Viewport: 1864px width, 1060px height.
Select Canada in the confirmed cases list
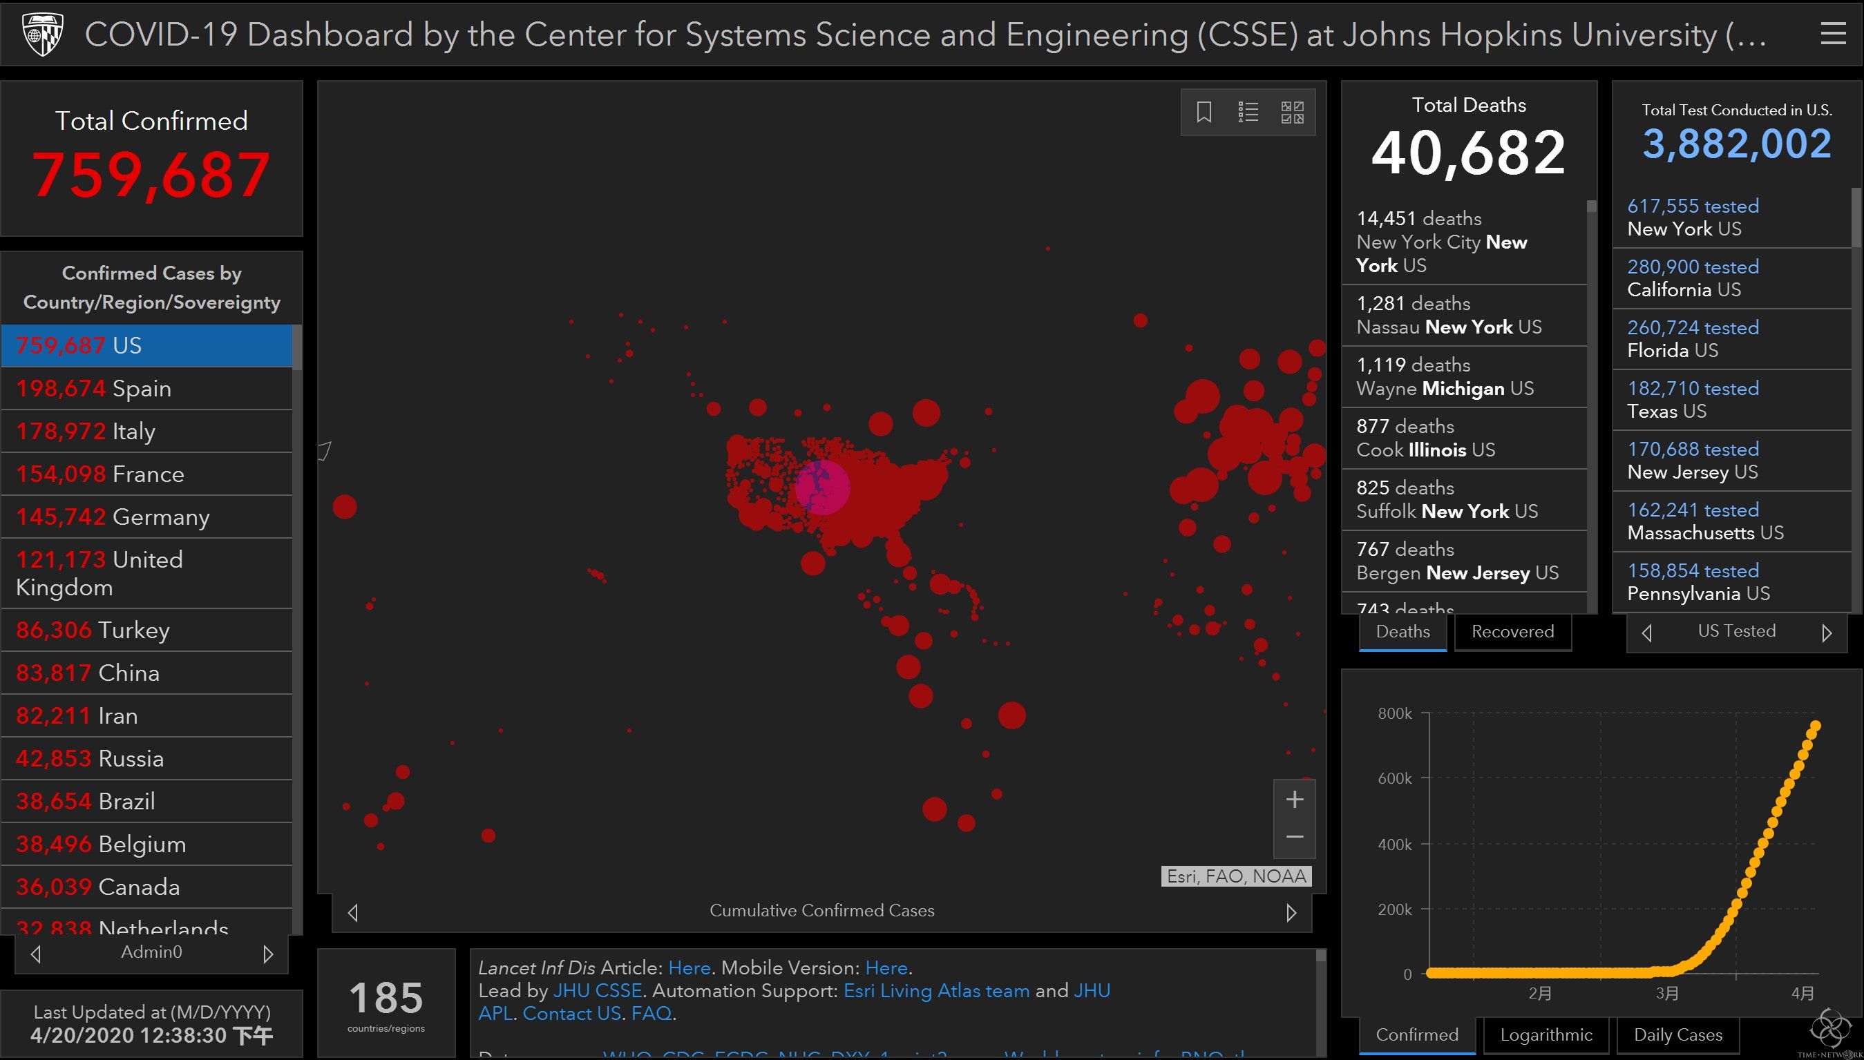[147, 887]
